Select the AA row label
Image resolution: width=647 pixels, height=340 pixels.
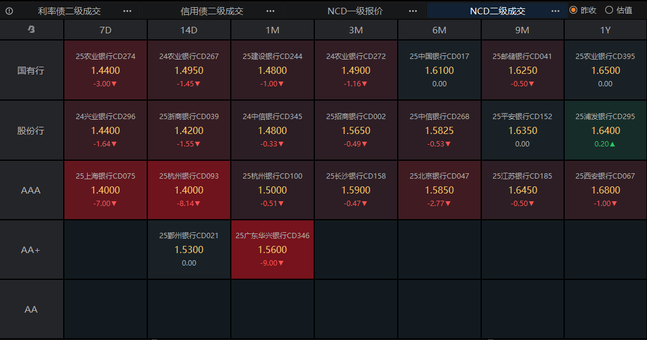[x=32, y=309]
